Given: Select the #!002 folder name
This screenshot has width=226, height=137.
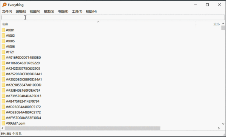Looking at the screenshot, I should point(11,36).
